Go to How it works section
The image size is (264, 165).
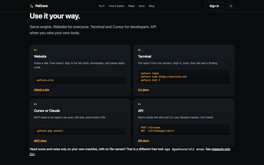(116, 6)
